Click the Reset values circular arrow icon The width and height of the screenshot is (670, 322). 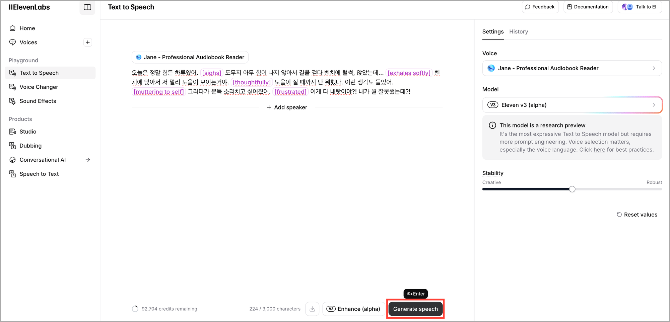(x=619, y=215)
